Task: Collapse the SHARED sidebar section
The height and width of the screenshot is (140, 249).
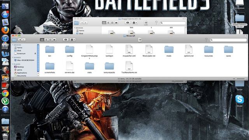Action: click(x=13, y=58)
